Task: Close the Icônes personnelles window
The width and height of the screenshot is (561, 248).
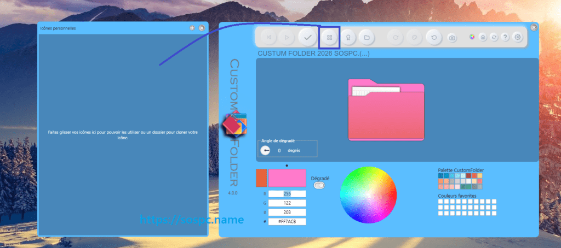Action: 202,28
